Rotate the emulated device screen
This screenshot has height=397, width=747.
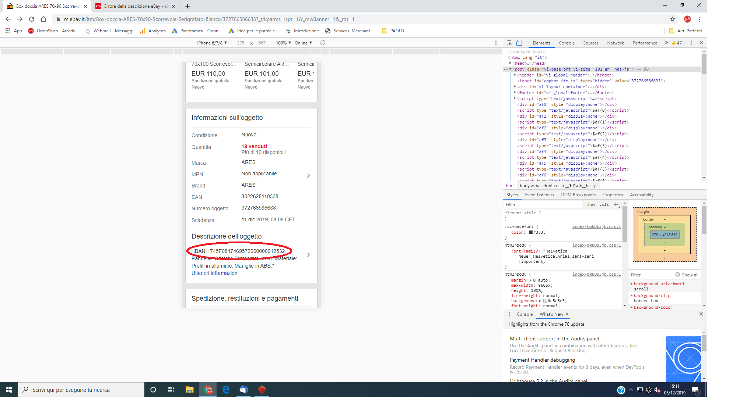tap(323, 43)
